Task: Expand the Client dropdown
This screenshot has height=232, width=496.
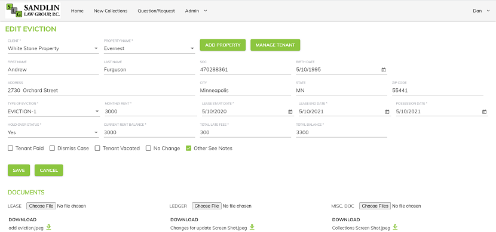Action: coord(53,49)
